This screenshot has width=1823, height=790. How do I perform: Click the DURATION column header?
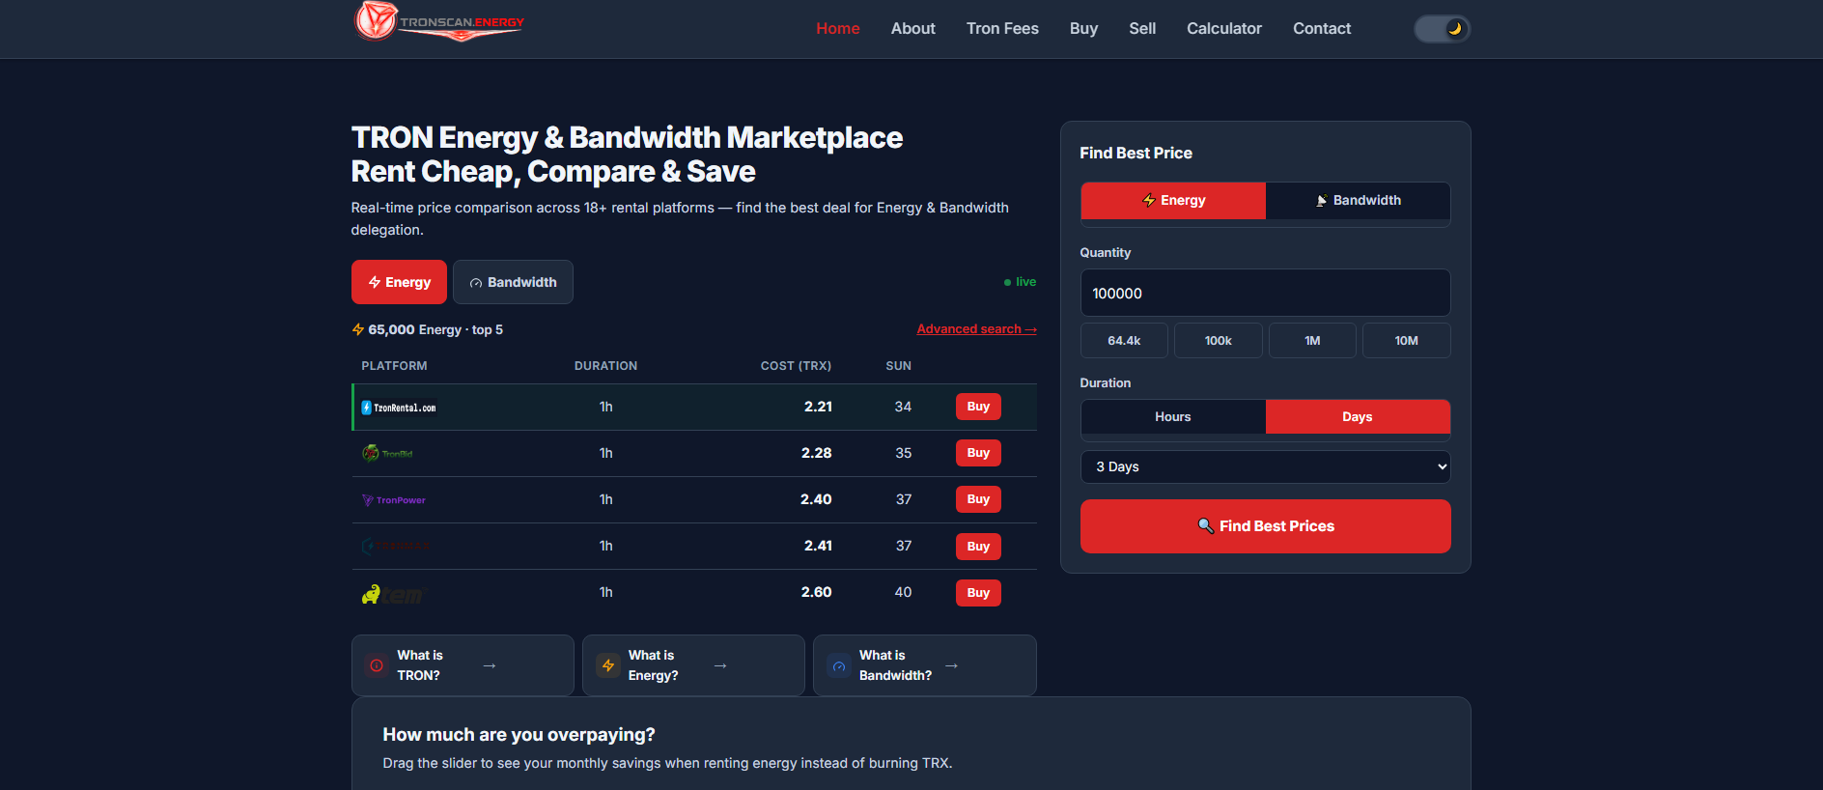coord(605,366)
